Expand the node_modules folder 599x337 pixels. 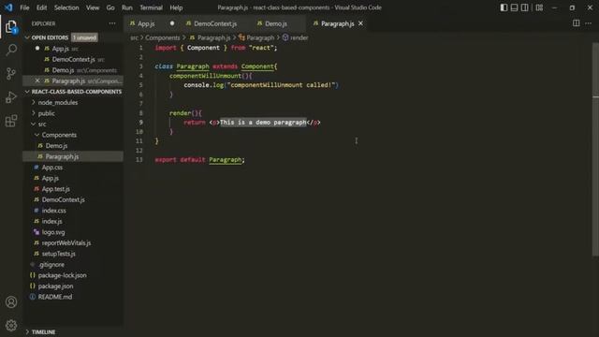[58, 102]
